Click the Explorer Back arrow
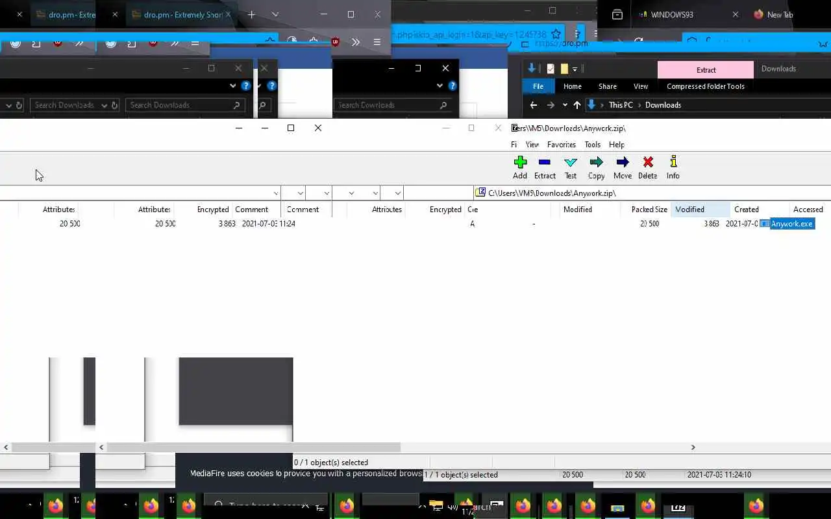The image size is (831, 519). [534, 105]
